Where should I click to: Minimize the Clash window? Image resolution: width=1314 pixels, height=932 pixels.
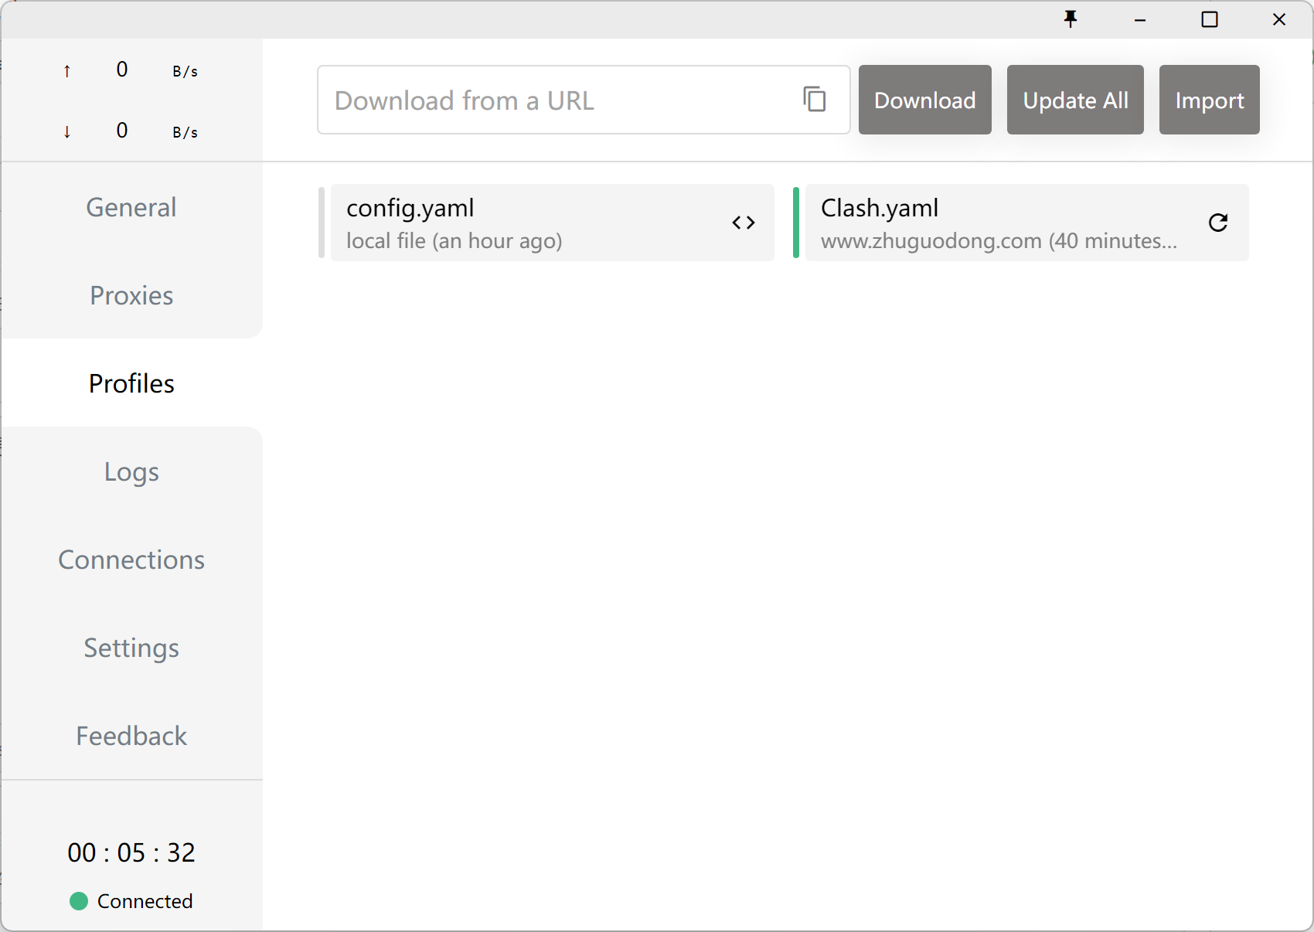coord(1140,19)
